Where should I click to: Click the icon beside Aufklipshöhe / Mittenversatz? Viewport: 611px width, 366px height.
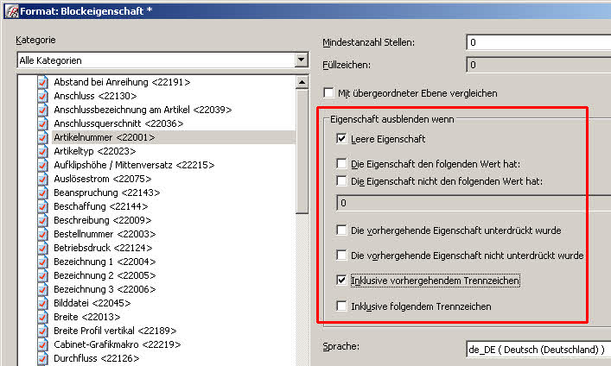coord(43,165)
